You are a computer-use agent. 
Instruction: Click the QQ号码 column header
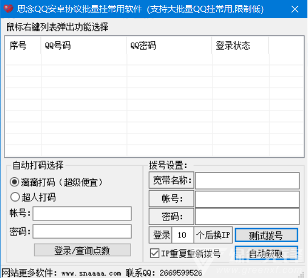pyautogui.click(x=84, y=46)
